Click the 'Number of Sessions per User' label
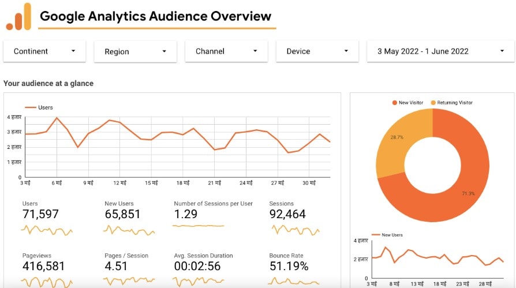The height and width of the screenshot is (288, 516). pos(213,203)
